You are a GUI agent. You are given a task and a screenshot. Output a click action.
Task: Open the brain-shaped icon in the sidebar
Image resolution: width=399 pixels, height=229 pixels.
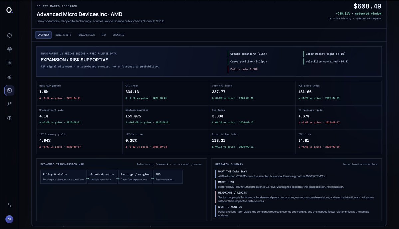[9, 118]
